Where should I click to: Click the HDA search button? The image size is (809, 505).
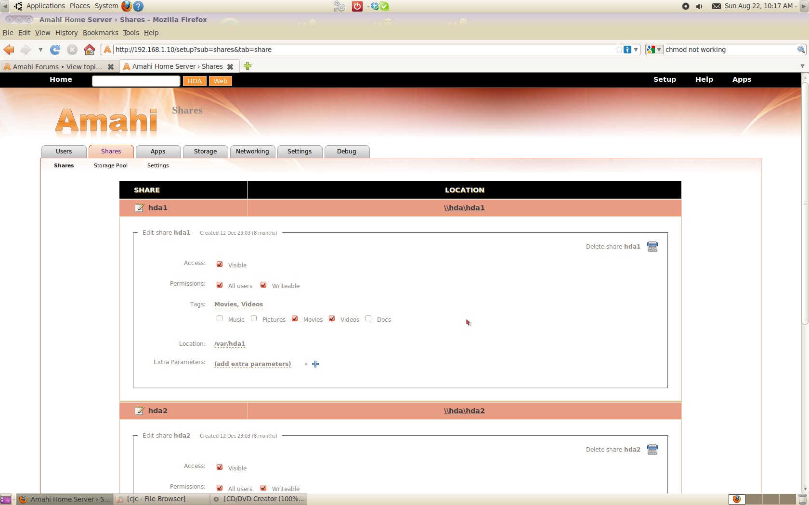(x=195, y=81)
